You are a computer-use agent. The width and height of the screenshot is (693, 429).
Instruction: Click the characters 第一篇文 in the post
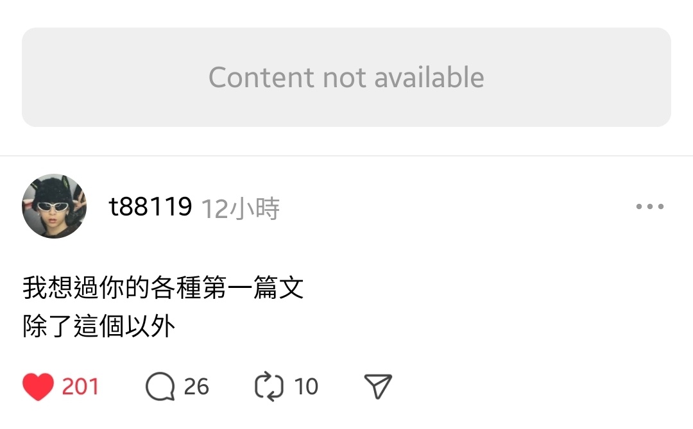(253, 288)
